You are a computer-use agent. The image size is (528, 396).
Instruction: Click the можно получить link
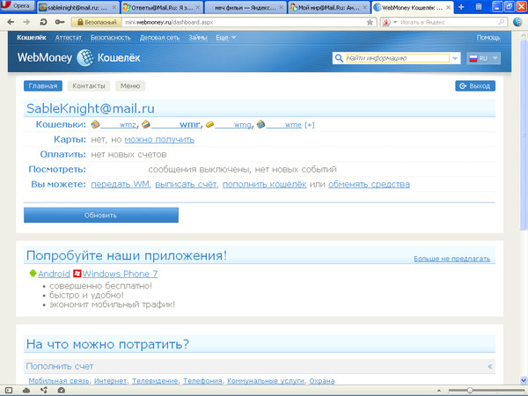pos(159,139)
